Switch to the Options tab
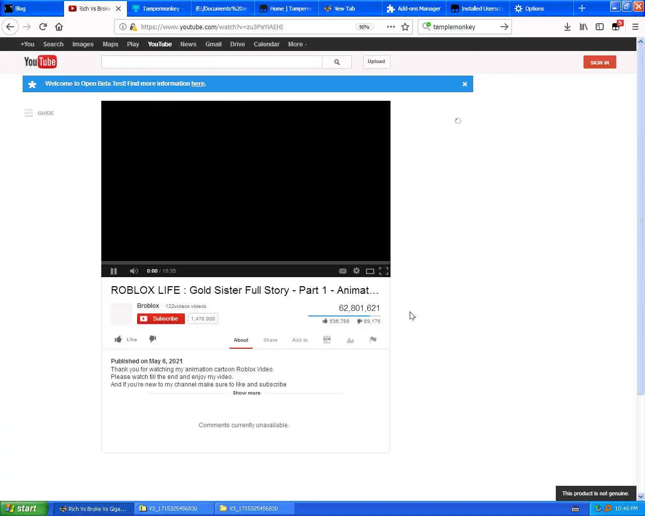Image resolution: width=645 pixels, height=516 pixels. point(541,8)
